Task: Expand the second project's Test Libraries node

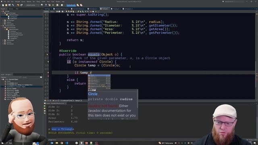Action: point(3,44)
